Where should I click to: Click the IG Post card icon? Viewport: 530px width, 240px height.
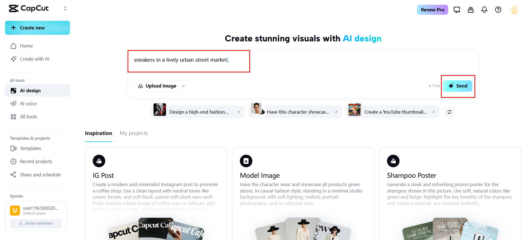pyautogui.click(x=99, y=161)
